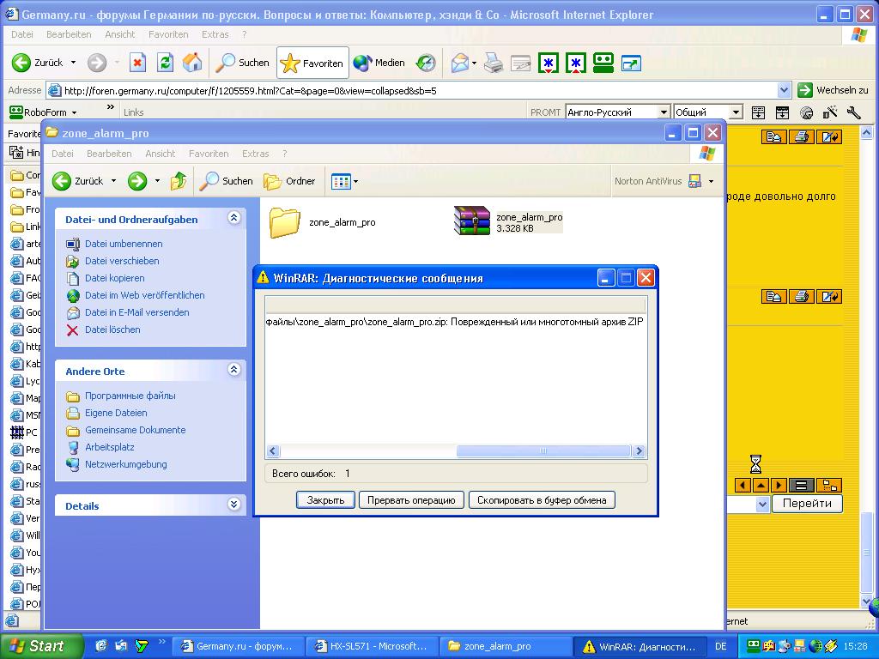879x659 pixels.
Task: Open Bearbeiten menu in zone_alarm_pro window
Action: (x=109, y=154)
